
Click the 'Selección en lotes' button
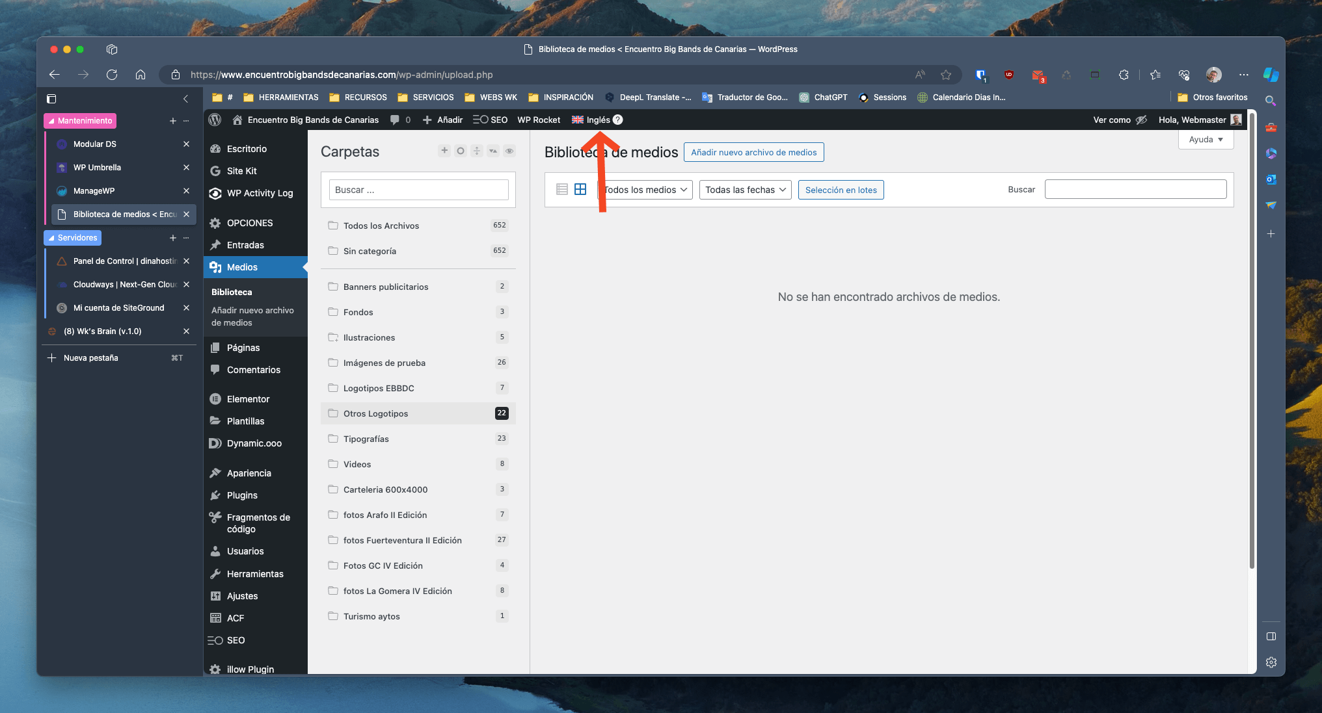(x=841, y=190)
